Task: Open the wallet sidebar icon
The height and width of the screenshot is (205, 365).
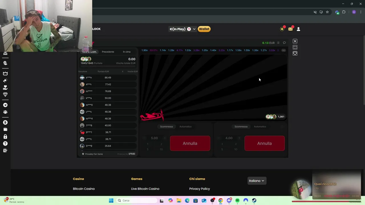Action: click(5, 130)
